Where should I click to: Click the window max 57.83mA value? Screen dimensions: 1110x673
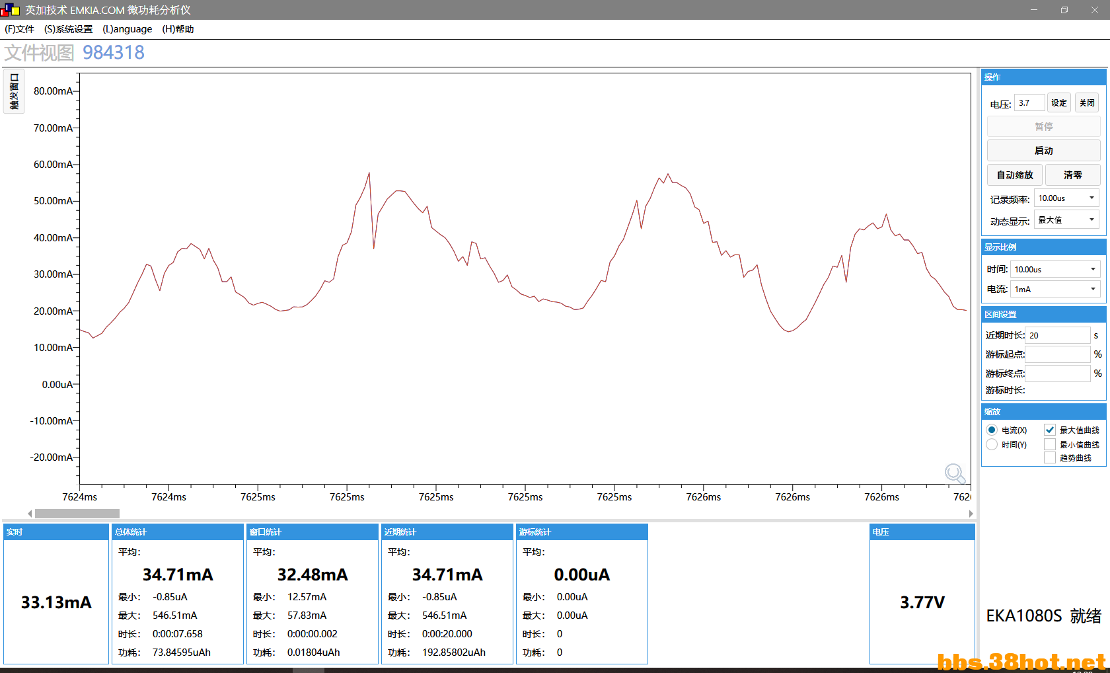coord(307,615)
